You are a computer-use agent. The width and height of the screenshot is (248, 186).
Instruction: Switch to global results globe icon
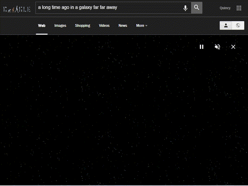click(238, 26)
